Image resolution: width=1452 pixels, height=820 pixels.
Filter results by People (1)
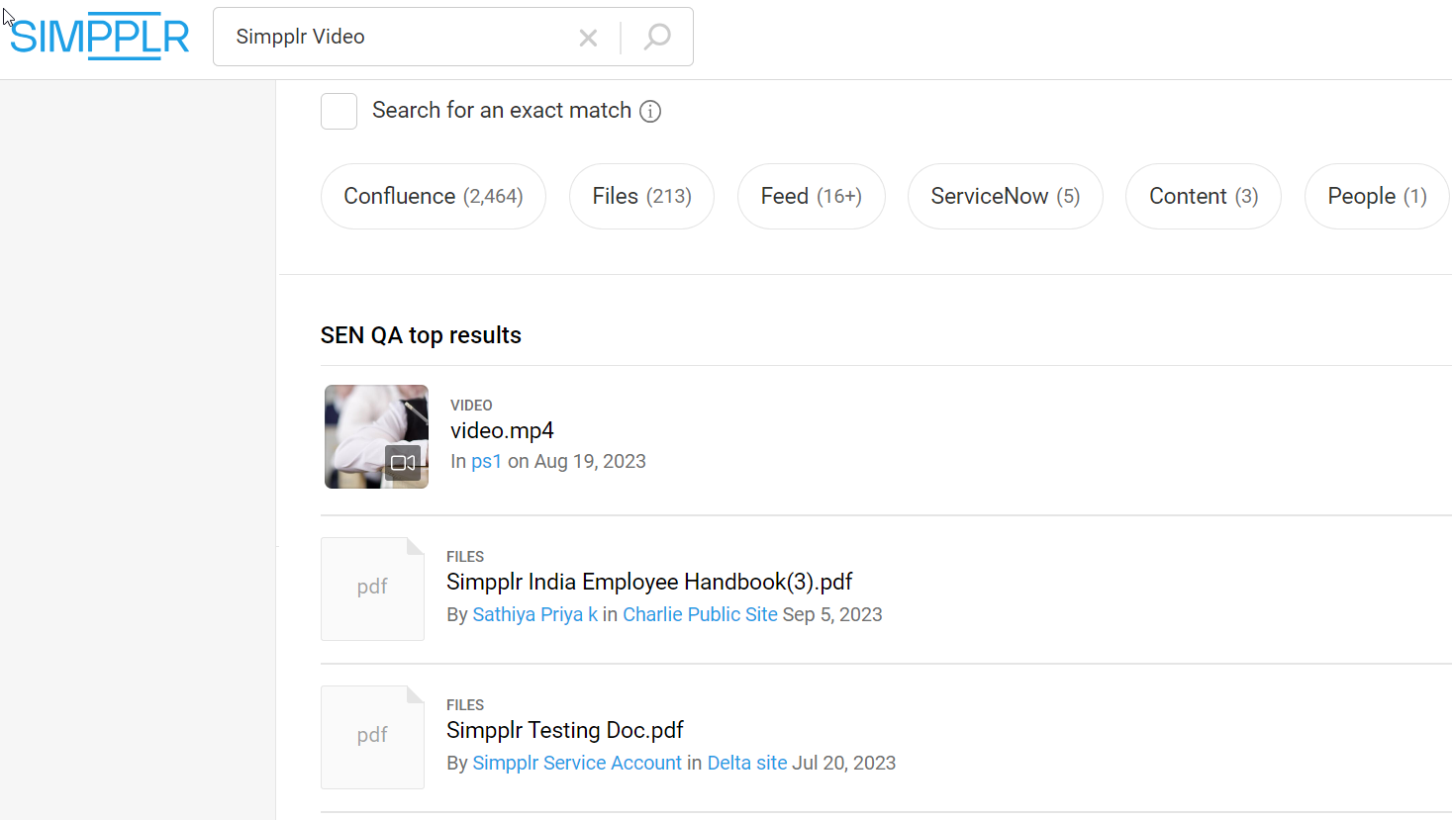click(x=1377, y=196)
